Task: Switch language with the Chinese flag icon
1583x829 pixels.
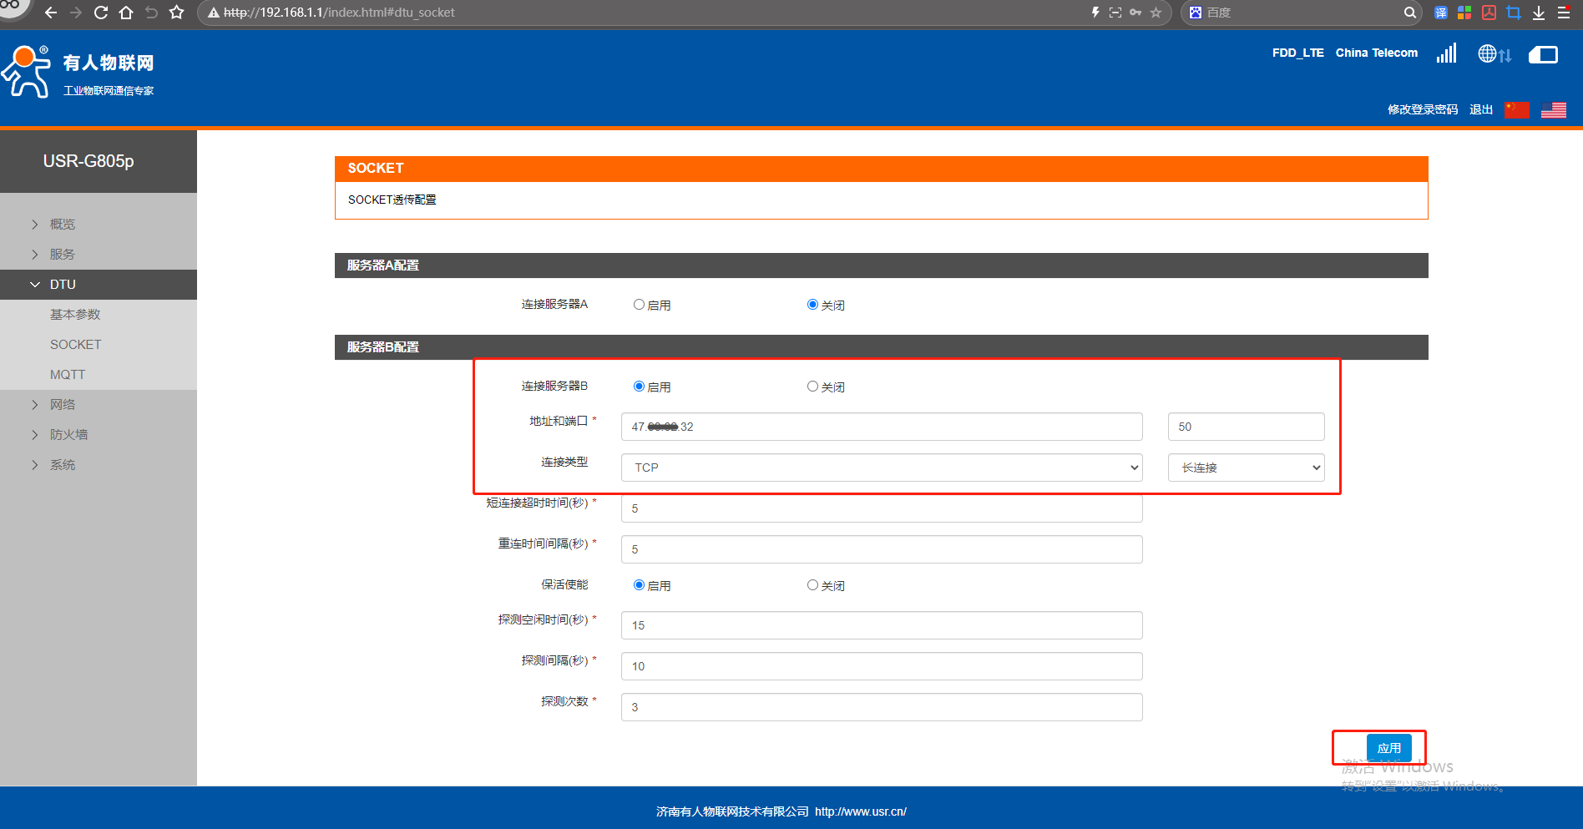Action: pos(1516,109)
